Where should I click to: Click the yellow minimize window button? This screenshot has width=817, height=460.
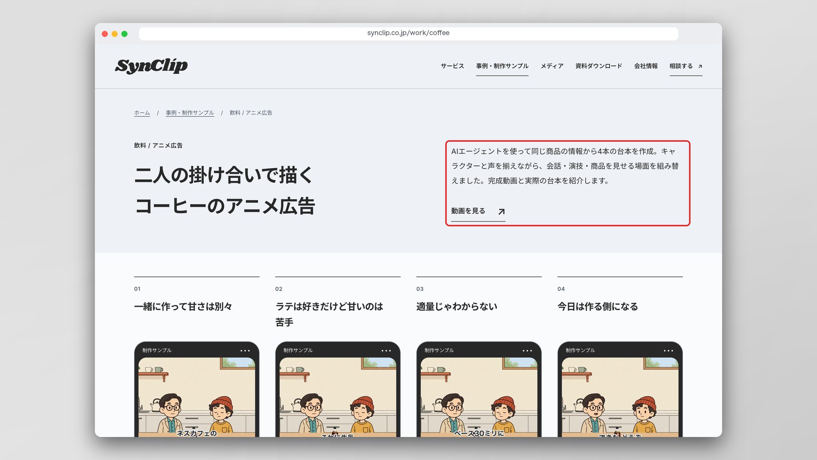pyautogui.click(x=114, y=34)
